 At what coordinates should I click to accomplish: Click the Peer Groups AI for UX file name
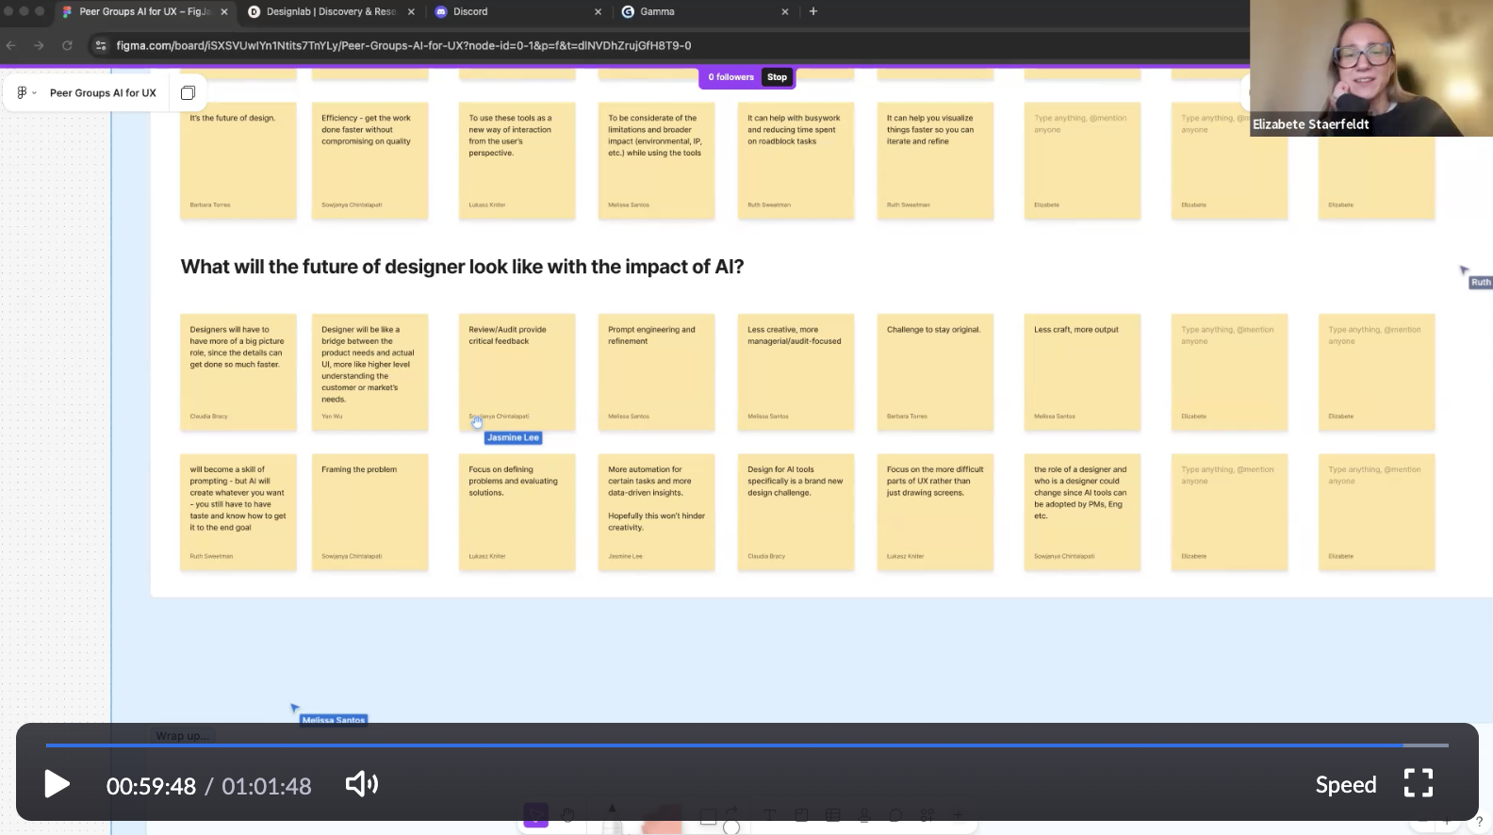coord(103,92)
